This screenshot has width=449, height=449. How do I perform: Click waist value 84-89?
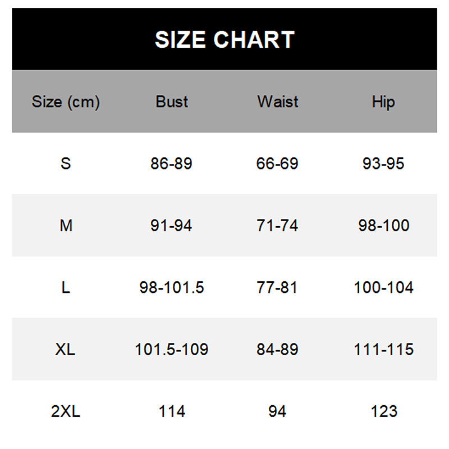click(277, 350)
